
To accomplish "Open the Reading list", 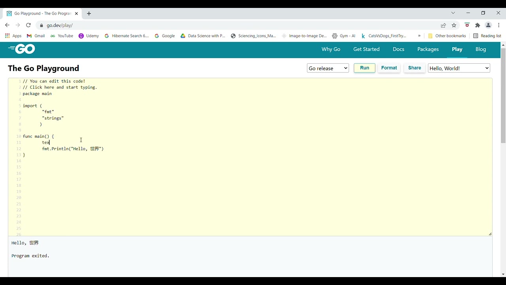I will pos(487,36).
